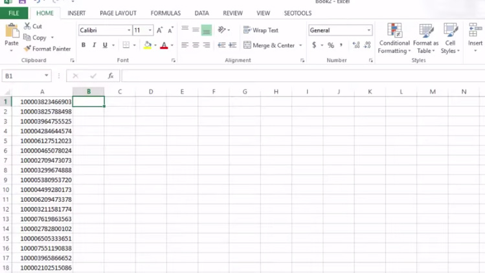Click the Wrap Text button

pos(261,30)
